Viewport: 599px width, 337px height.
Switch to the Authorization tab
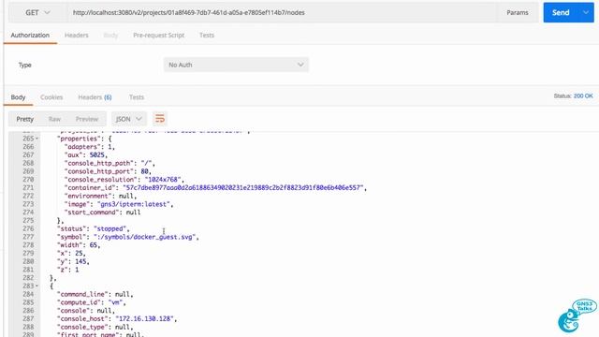click(x=30, y=36)
